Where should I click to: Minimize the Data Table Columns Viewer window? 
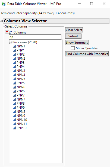coord(79,4)
